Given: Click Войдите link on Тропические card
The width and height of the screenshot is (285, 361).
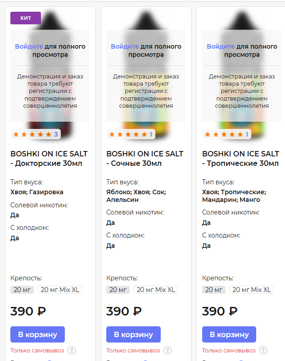Looking at the screenshot, I should [221, 46].
